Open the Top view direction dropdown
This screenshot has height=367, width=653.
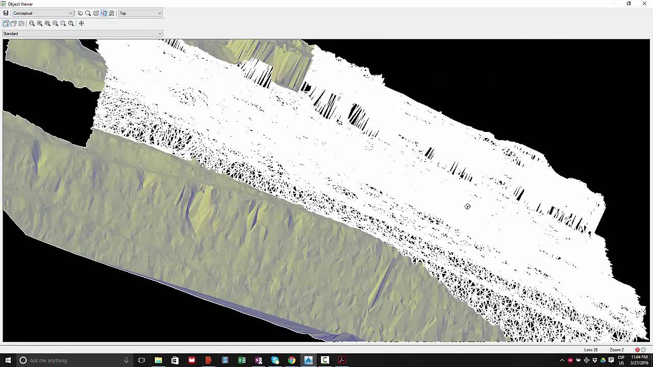(x=140, y=13)
